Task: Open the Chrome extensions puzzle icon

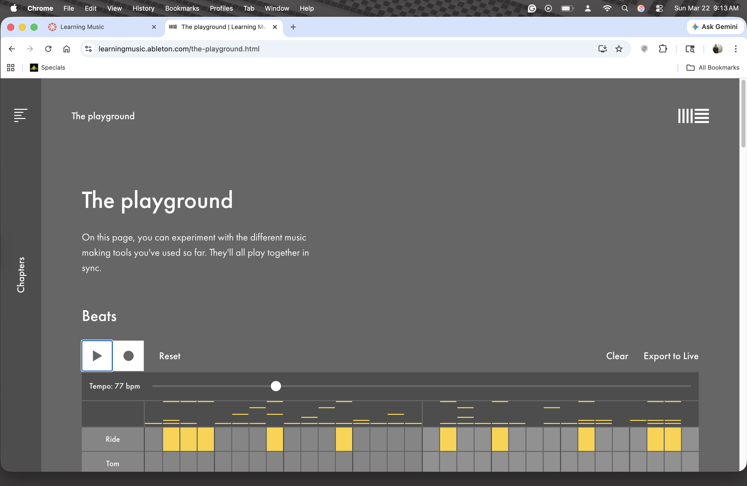Action: point(662,49)
